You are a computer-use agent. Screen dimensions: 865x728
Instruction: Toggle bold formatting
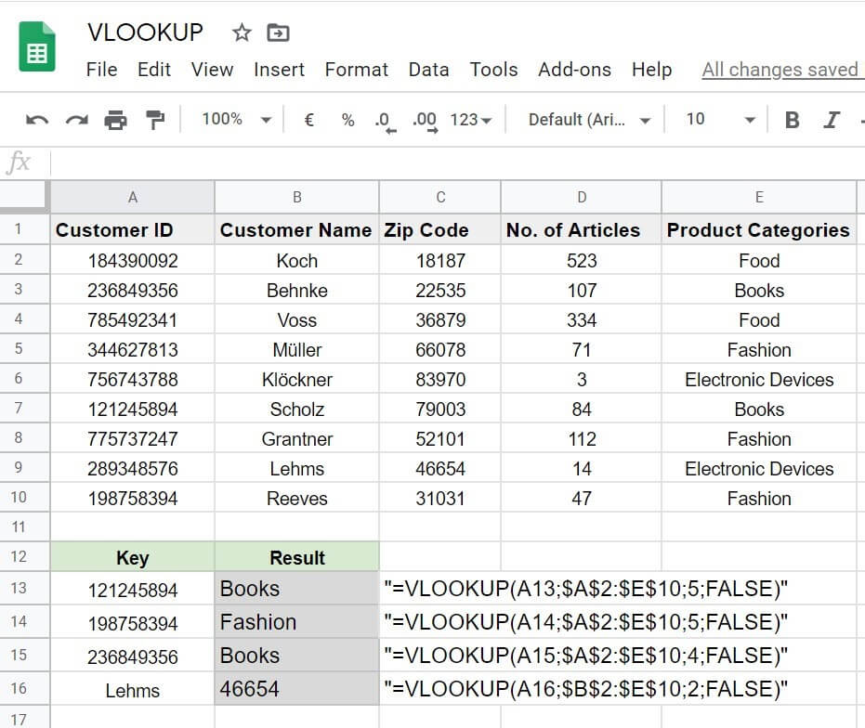coord(793,120)
